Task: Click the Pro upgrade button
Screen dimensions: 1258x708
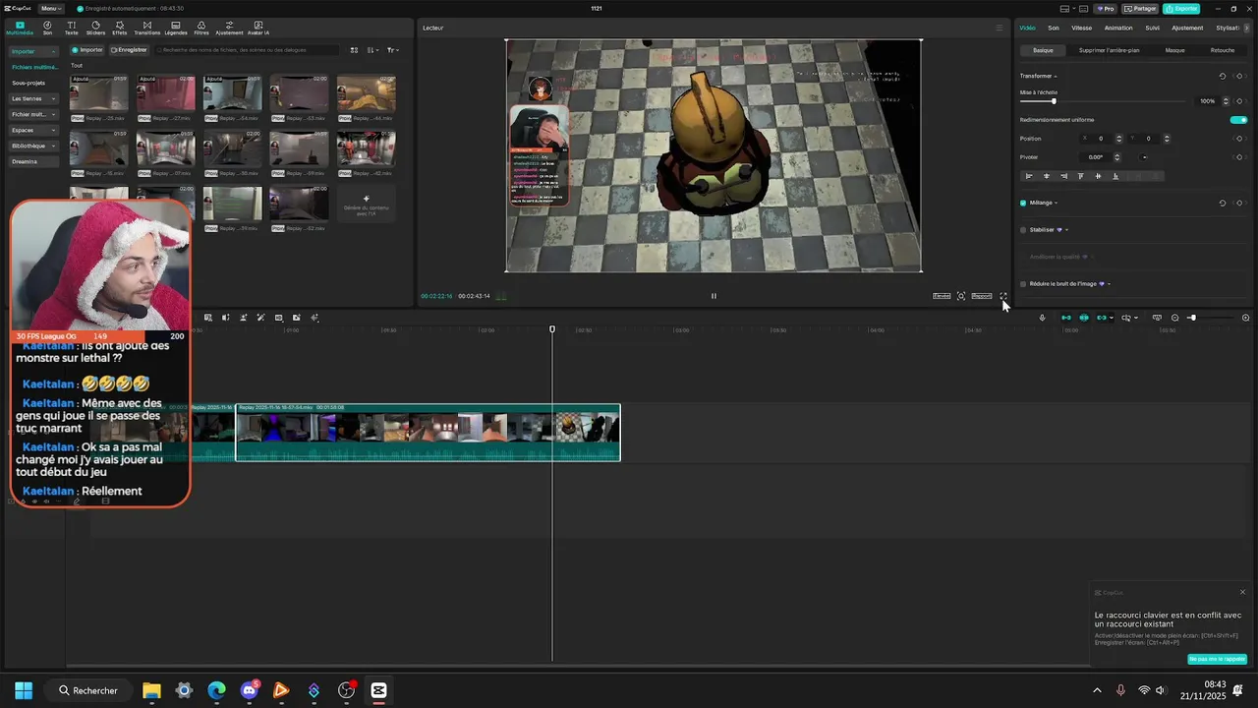Action: coord(1106,8)
